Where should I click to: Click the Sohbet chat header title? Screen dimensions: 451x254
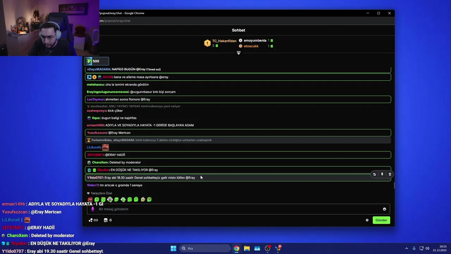click(x=239, y=30)
